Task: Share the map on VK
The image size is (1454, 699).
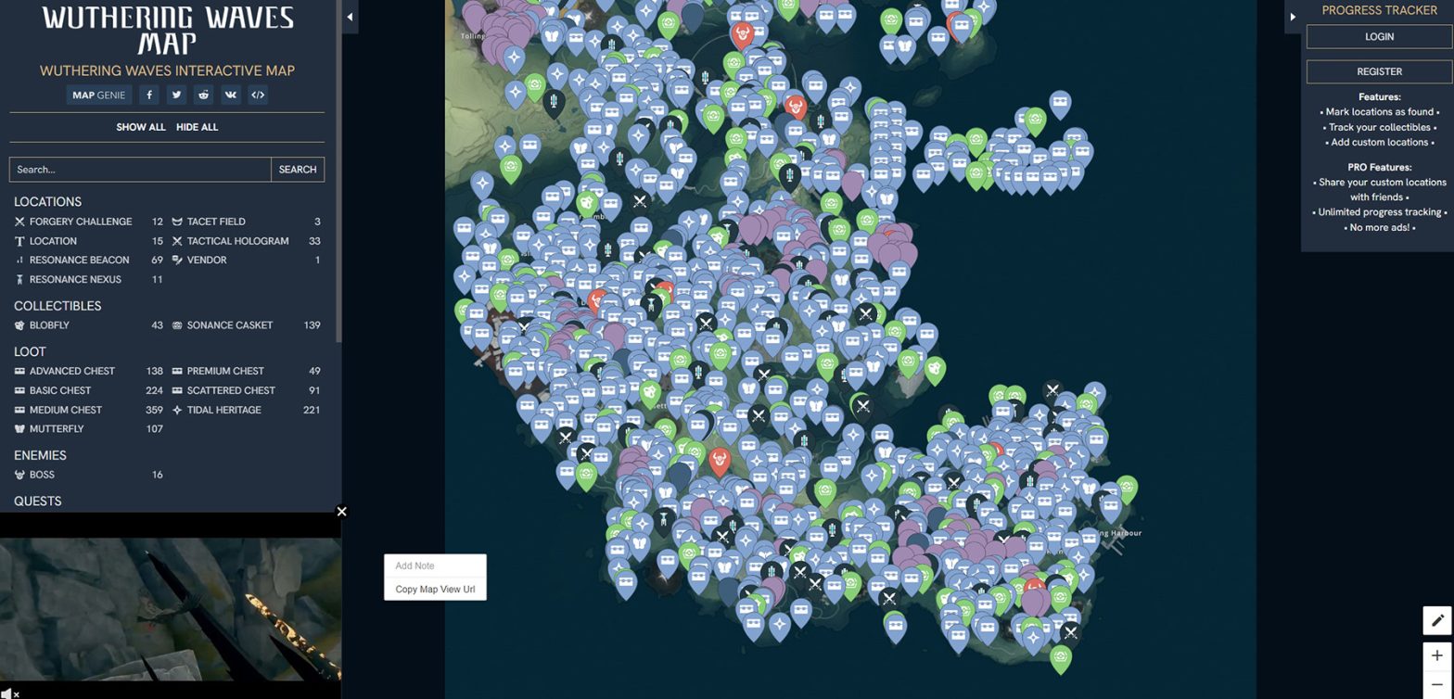Action: [x=231, y=95]
